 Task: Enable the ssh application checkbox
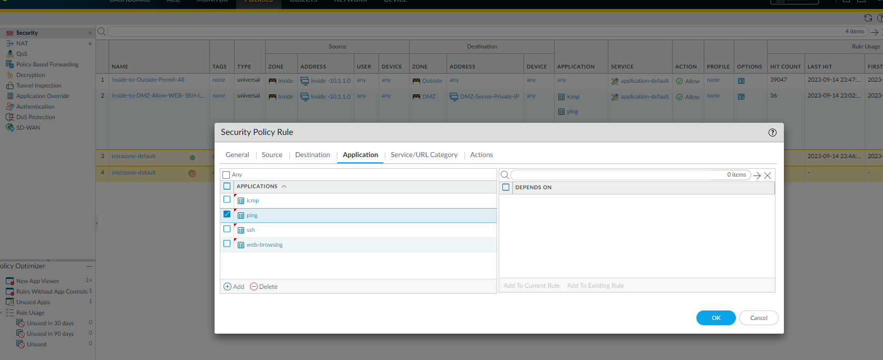(227, 229)
